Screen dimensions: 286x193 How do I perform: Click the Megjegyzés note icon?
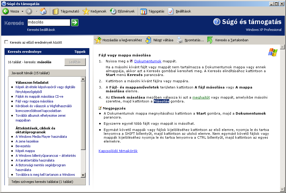tap(100, 108)
